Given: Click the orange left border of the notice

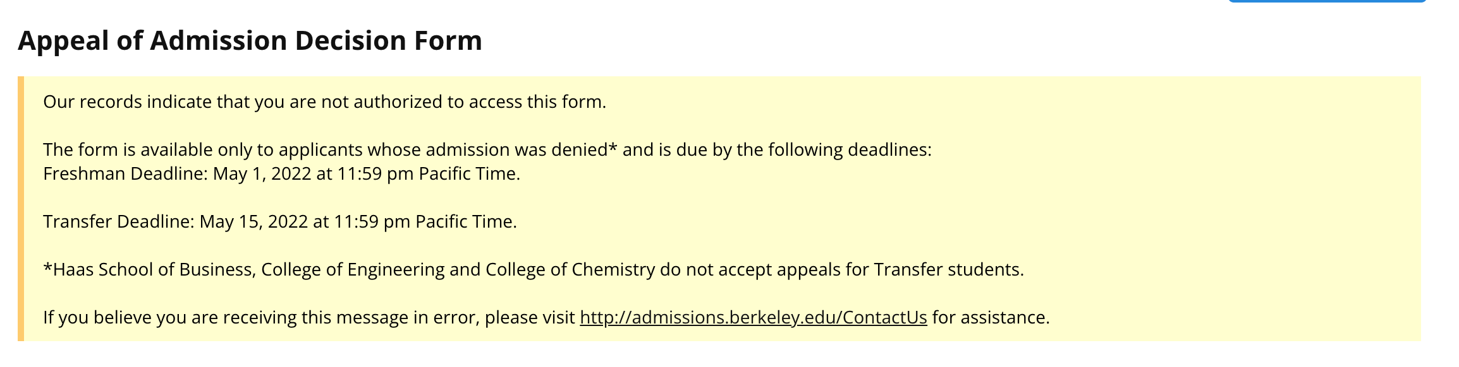Looking at the screenshot, I should click(21, 209).
